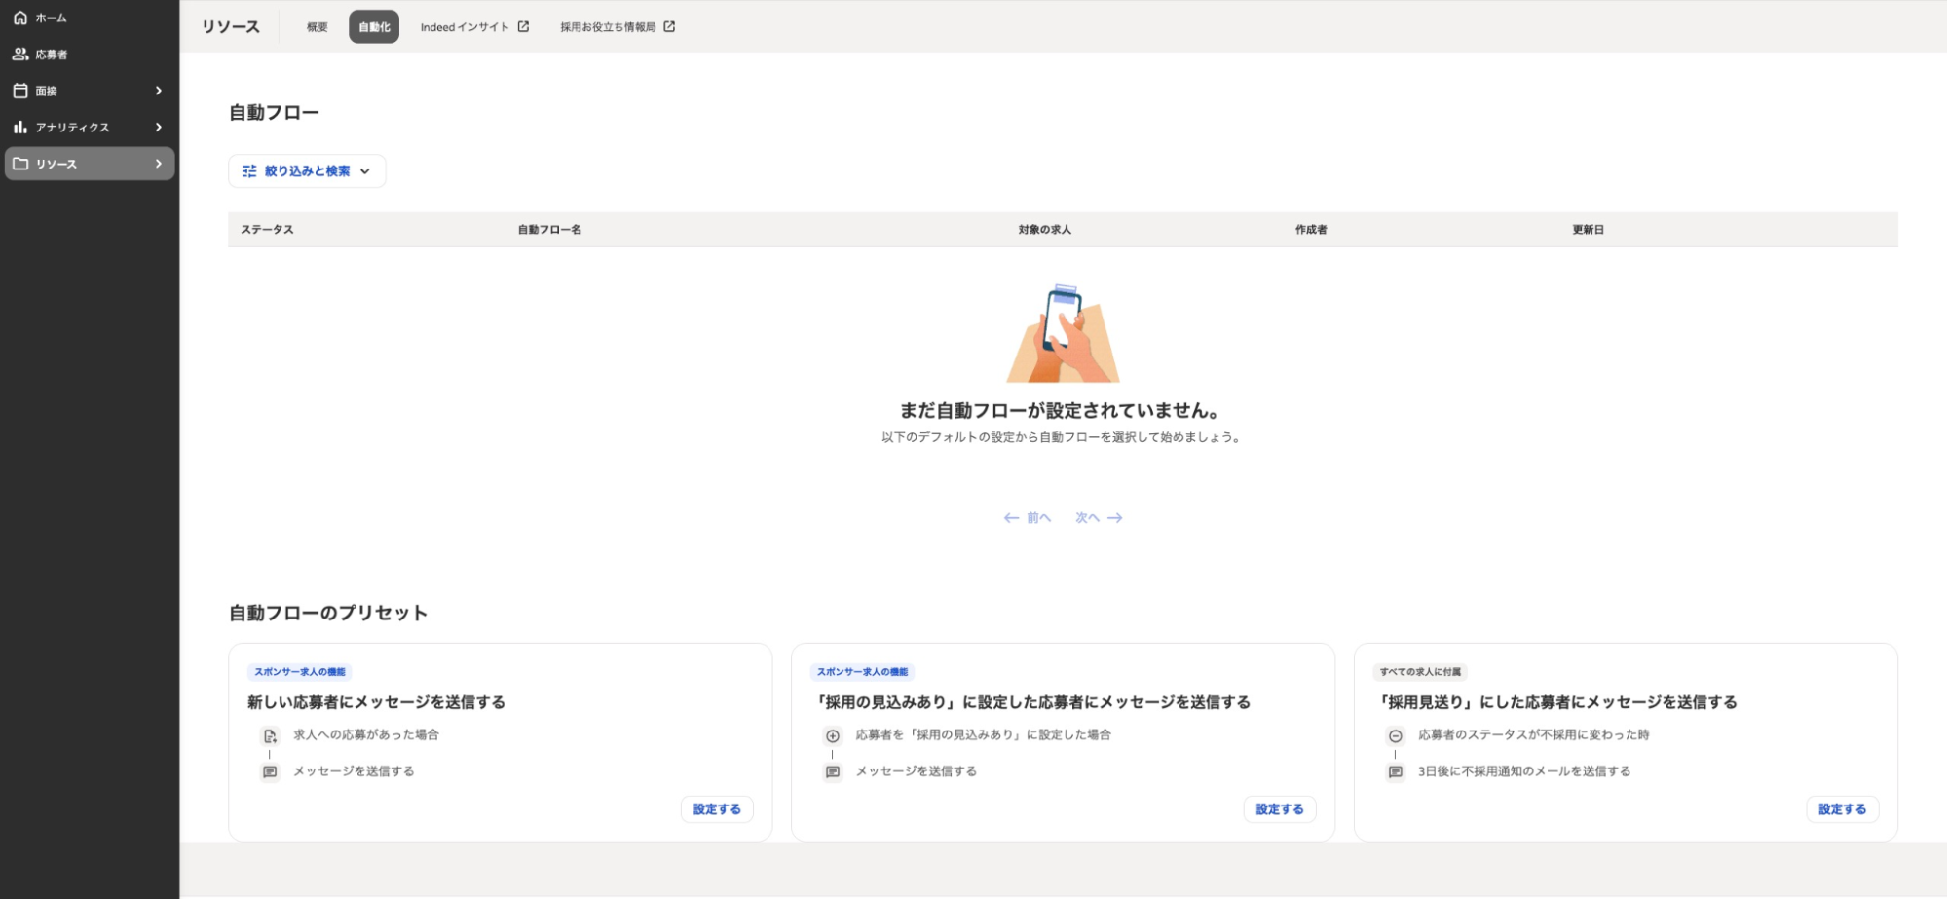Click the message icon in 採用の見込みあり preset card
This screenshot has height=900, width=1947.
tap(833, 772)
